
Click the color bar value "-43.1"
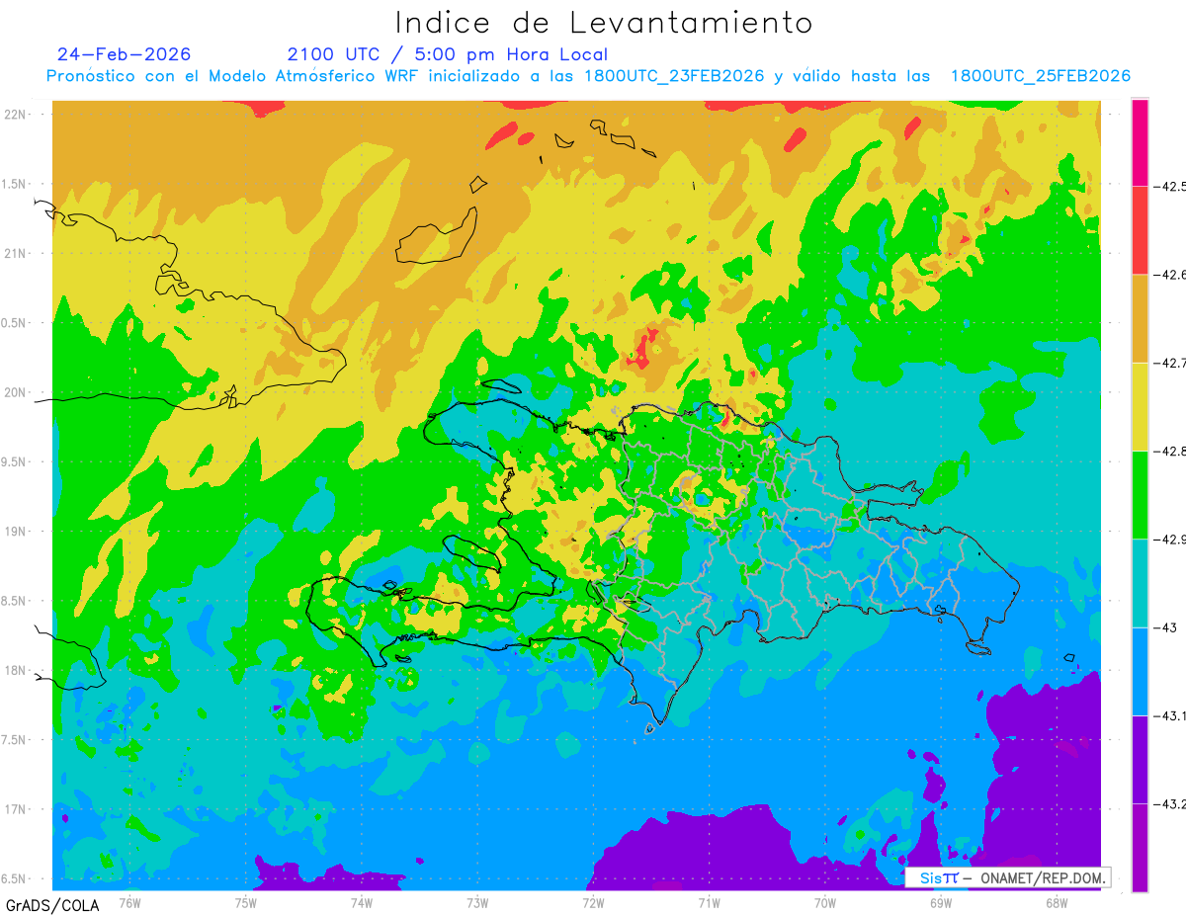coord(1169,716)
